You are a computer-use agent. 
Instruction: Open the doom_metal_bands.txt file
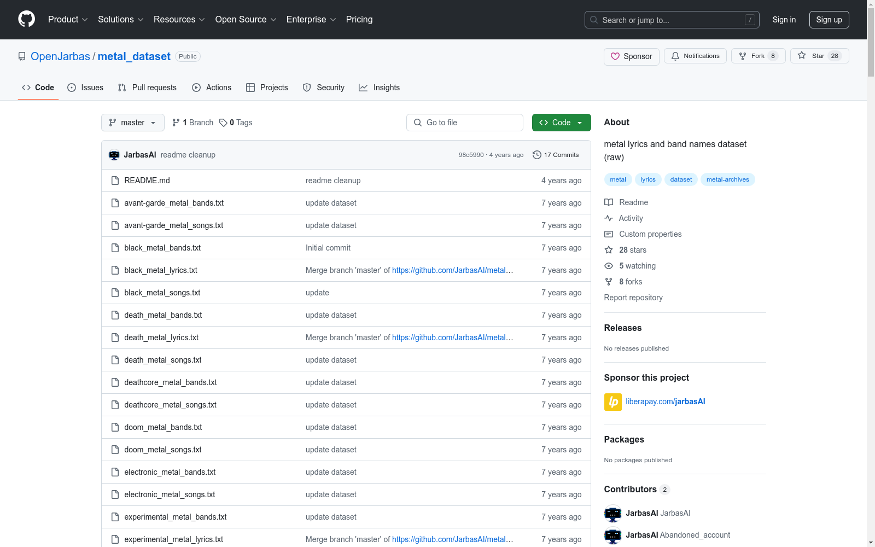(x=163, y=427)
